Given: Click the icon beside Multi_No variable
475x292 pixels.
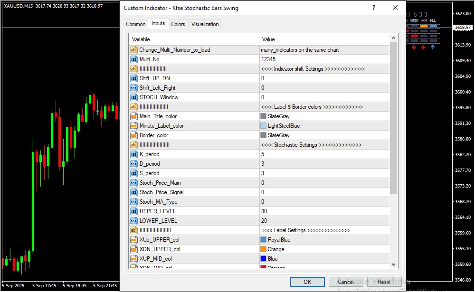Looking at the screenshot, I should (x=133, y=59).
